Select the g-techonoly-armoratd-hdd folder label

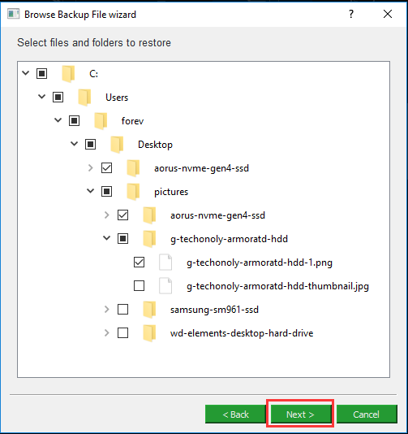click(229, 239)
